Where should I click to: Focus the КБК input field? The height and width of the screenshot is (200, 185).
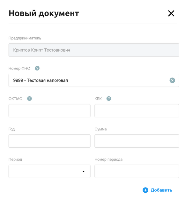coord(137,111)
